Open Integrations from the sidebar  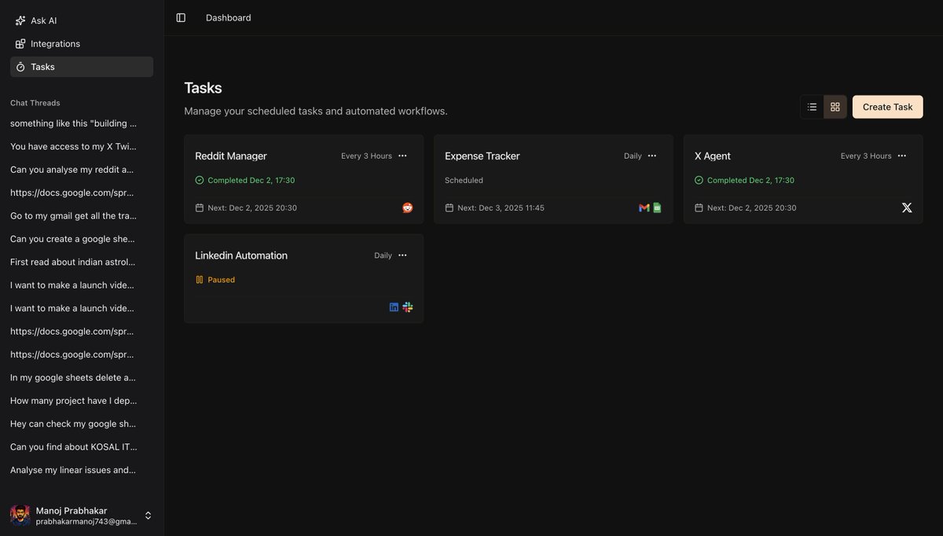click(x=55, y=42)
